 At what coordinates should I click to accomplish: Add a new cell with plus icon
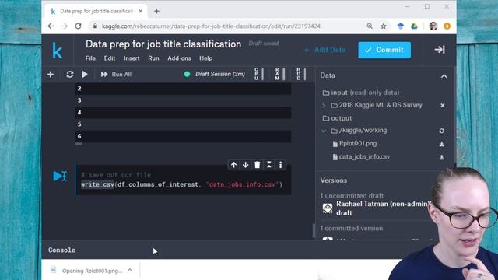click(x=50, y=75)
